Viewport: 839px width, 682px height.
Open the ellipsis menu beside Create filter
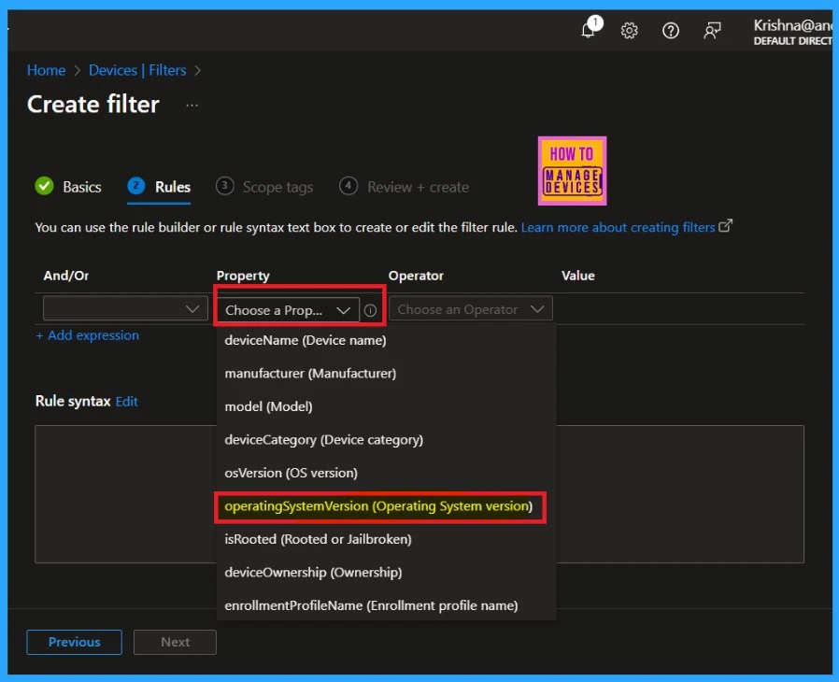(192, 105)
